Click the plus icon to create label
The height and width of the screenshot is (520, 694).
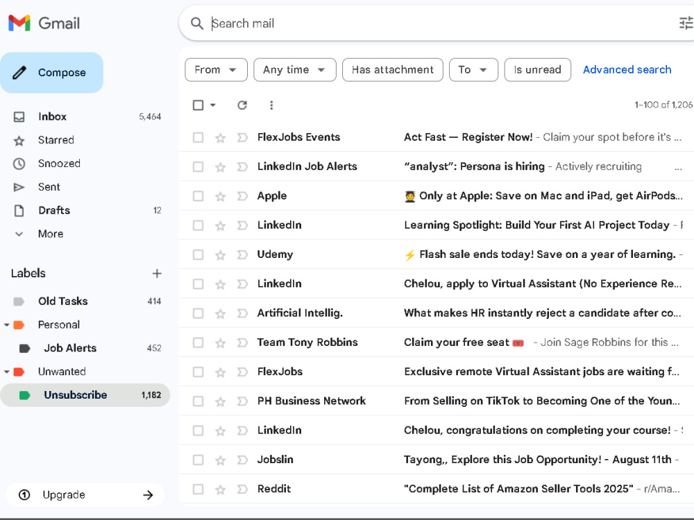pyautogui.click(x=157, y=274)
